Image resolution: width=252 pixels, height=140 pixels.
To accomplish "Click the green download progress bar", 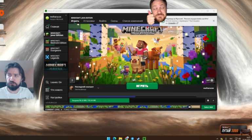I will coord(100,100).
